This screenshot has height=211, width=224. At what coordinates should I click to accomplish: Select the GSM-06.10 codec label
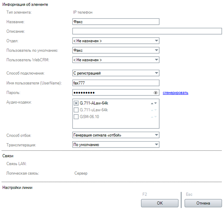tap(89, 117)
